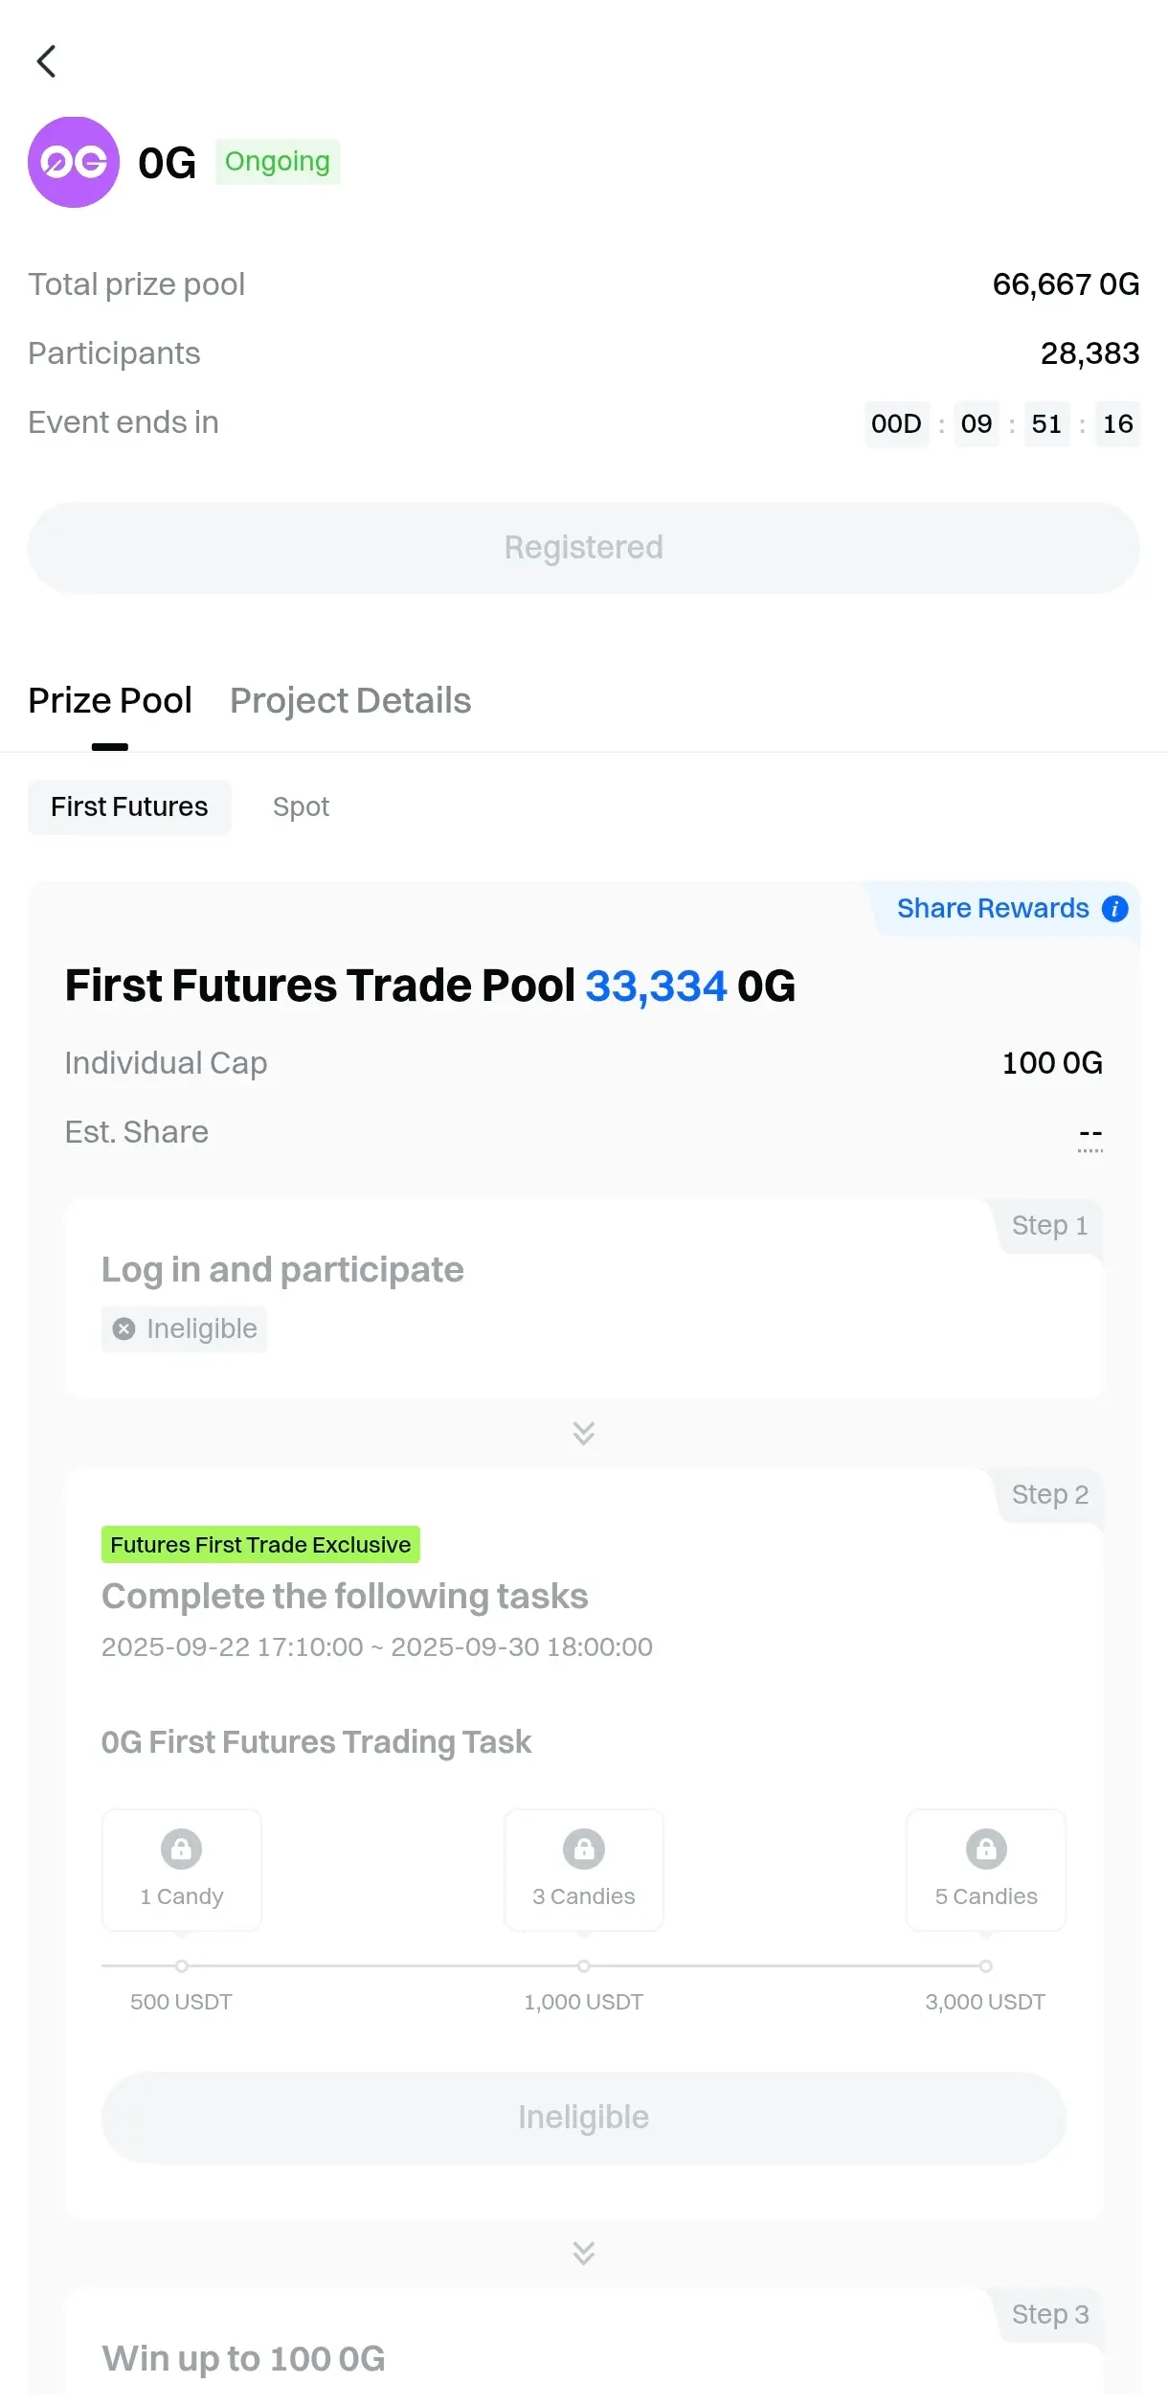This screenshot has width=1168, height=2406.
Task: Tap the back arrow icon
Action: (x=46, y=61)
